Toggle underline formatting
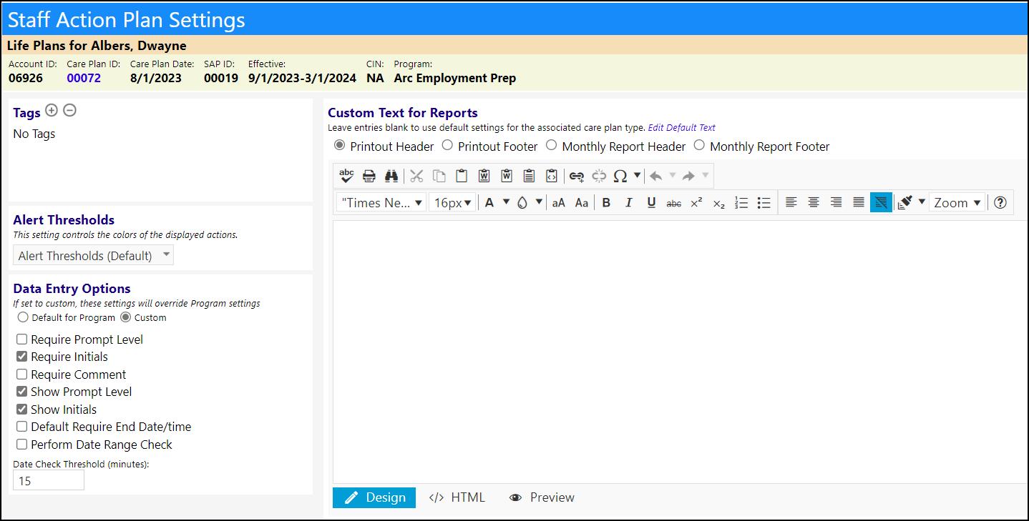The width and height of the screenshot is (1029, 521). pos(651,203)
